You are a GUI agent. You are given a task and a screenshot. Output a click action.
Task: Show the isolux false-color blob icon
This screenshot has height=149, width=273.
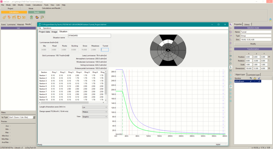tap(37, 17)
